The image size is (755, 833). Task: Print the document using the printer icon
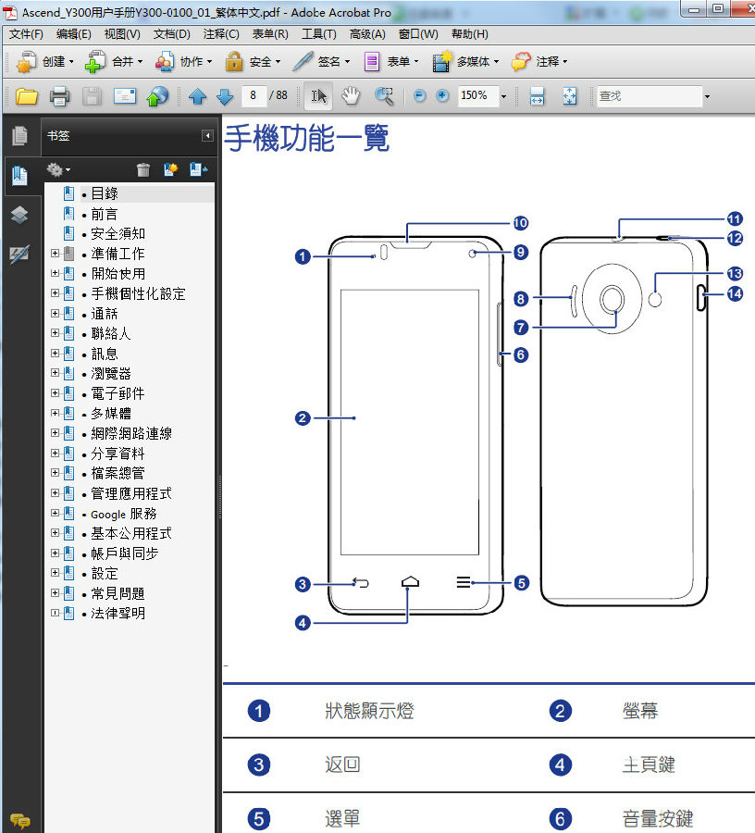59,96
